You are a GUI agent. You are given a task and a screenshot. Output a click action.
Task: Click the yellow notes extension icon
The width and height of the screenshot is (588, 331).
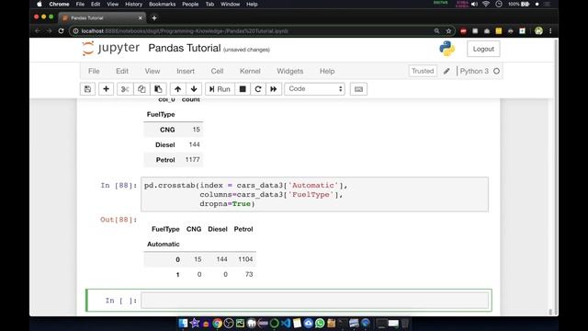pyautogui.click(x=498, y=31)
